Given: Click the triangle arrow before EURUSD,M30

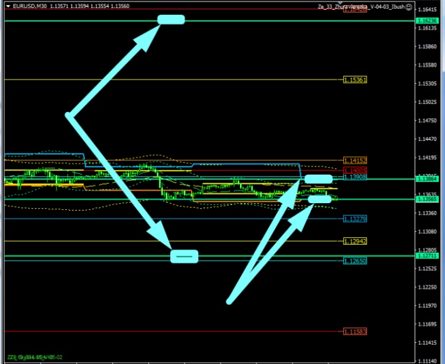Looking at the screenshot, I should click(7, 6).
